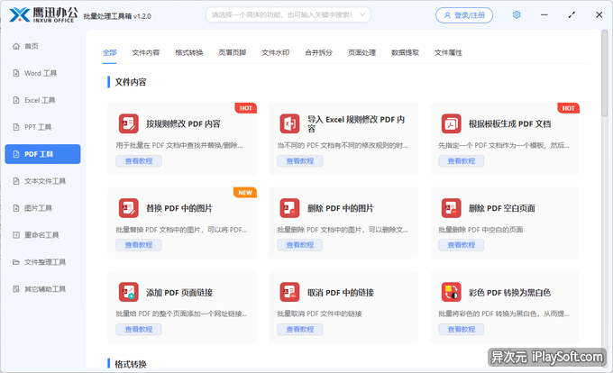Click the title 删除 PDF 空白页面
613x373 pixels.
coord(502,208)
